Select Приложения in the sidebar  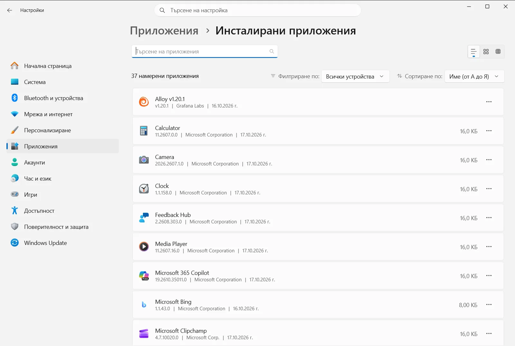pyautogui.click(x=63, y=146)
